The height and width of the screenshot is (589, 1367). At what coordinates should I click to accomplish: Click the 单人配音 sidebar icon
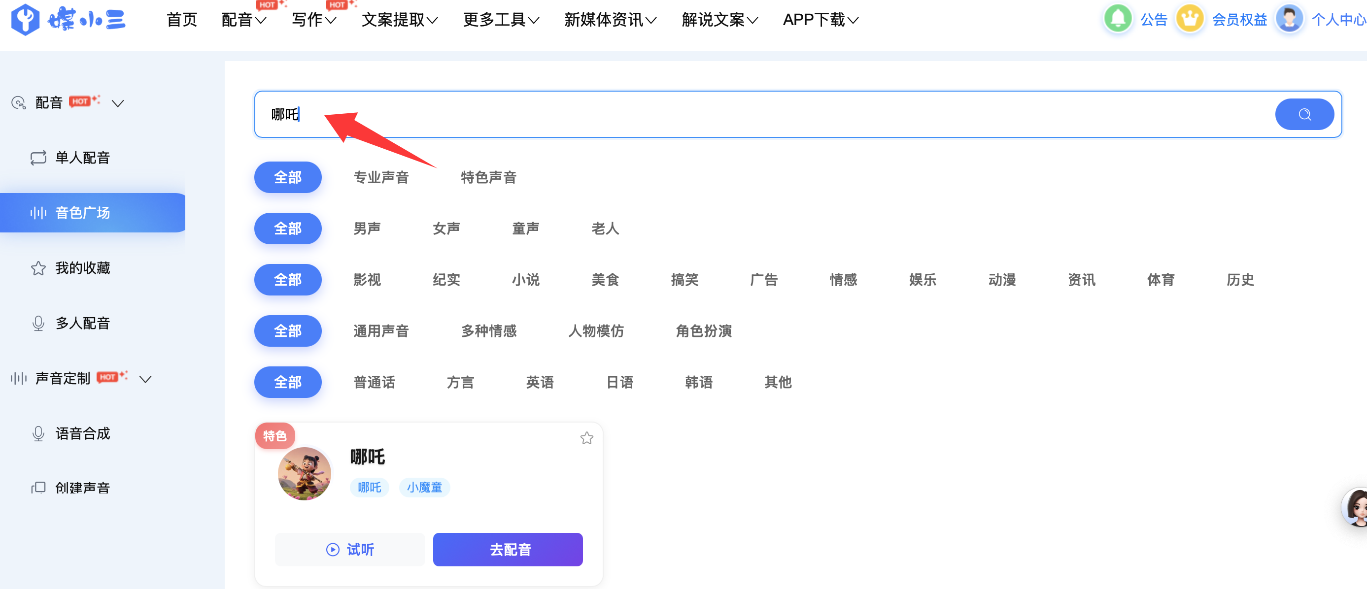coord(38,158)
